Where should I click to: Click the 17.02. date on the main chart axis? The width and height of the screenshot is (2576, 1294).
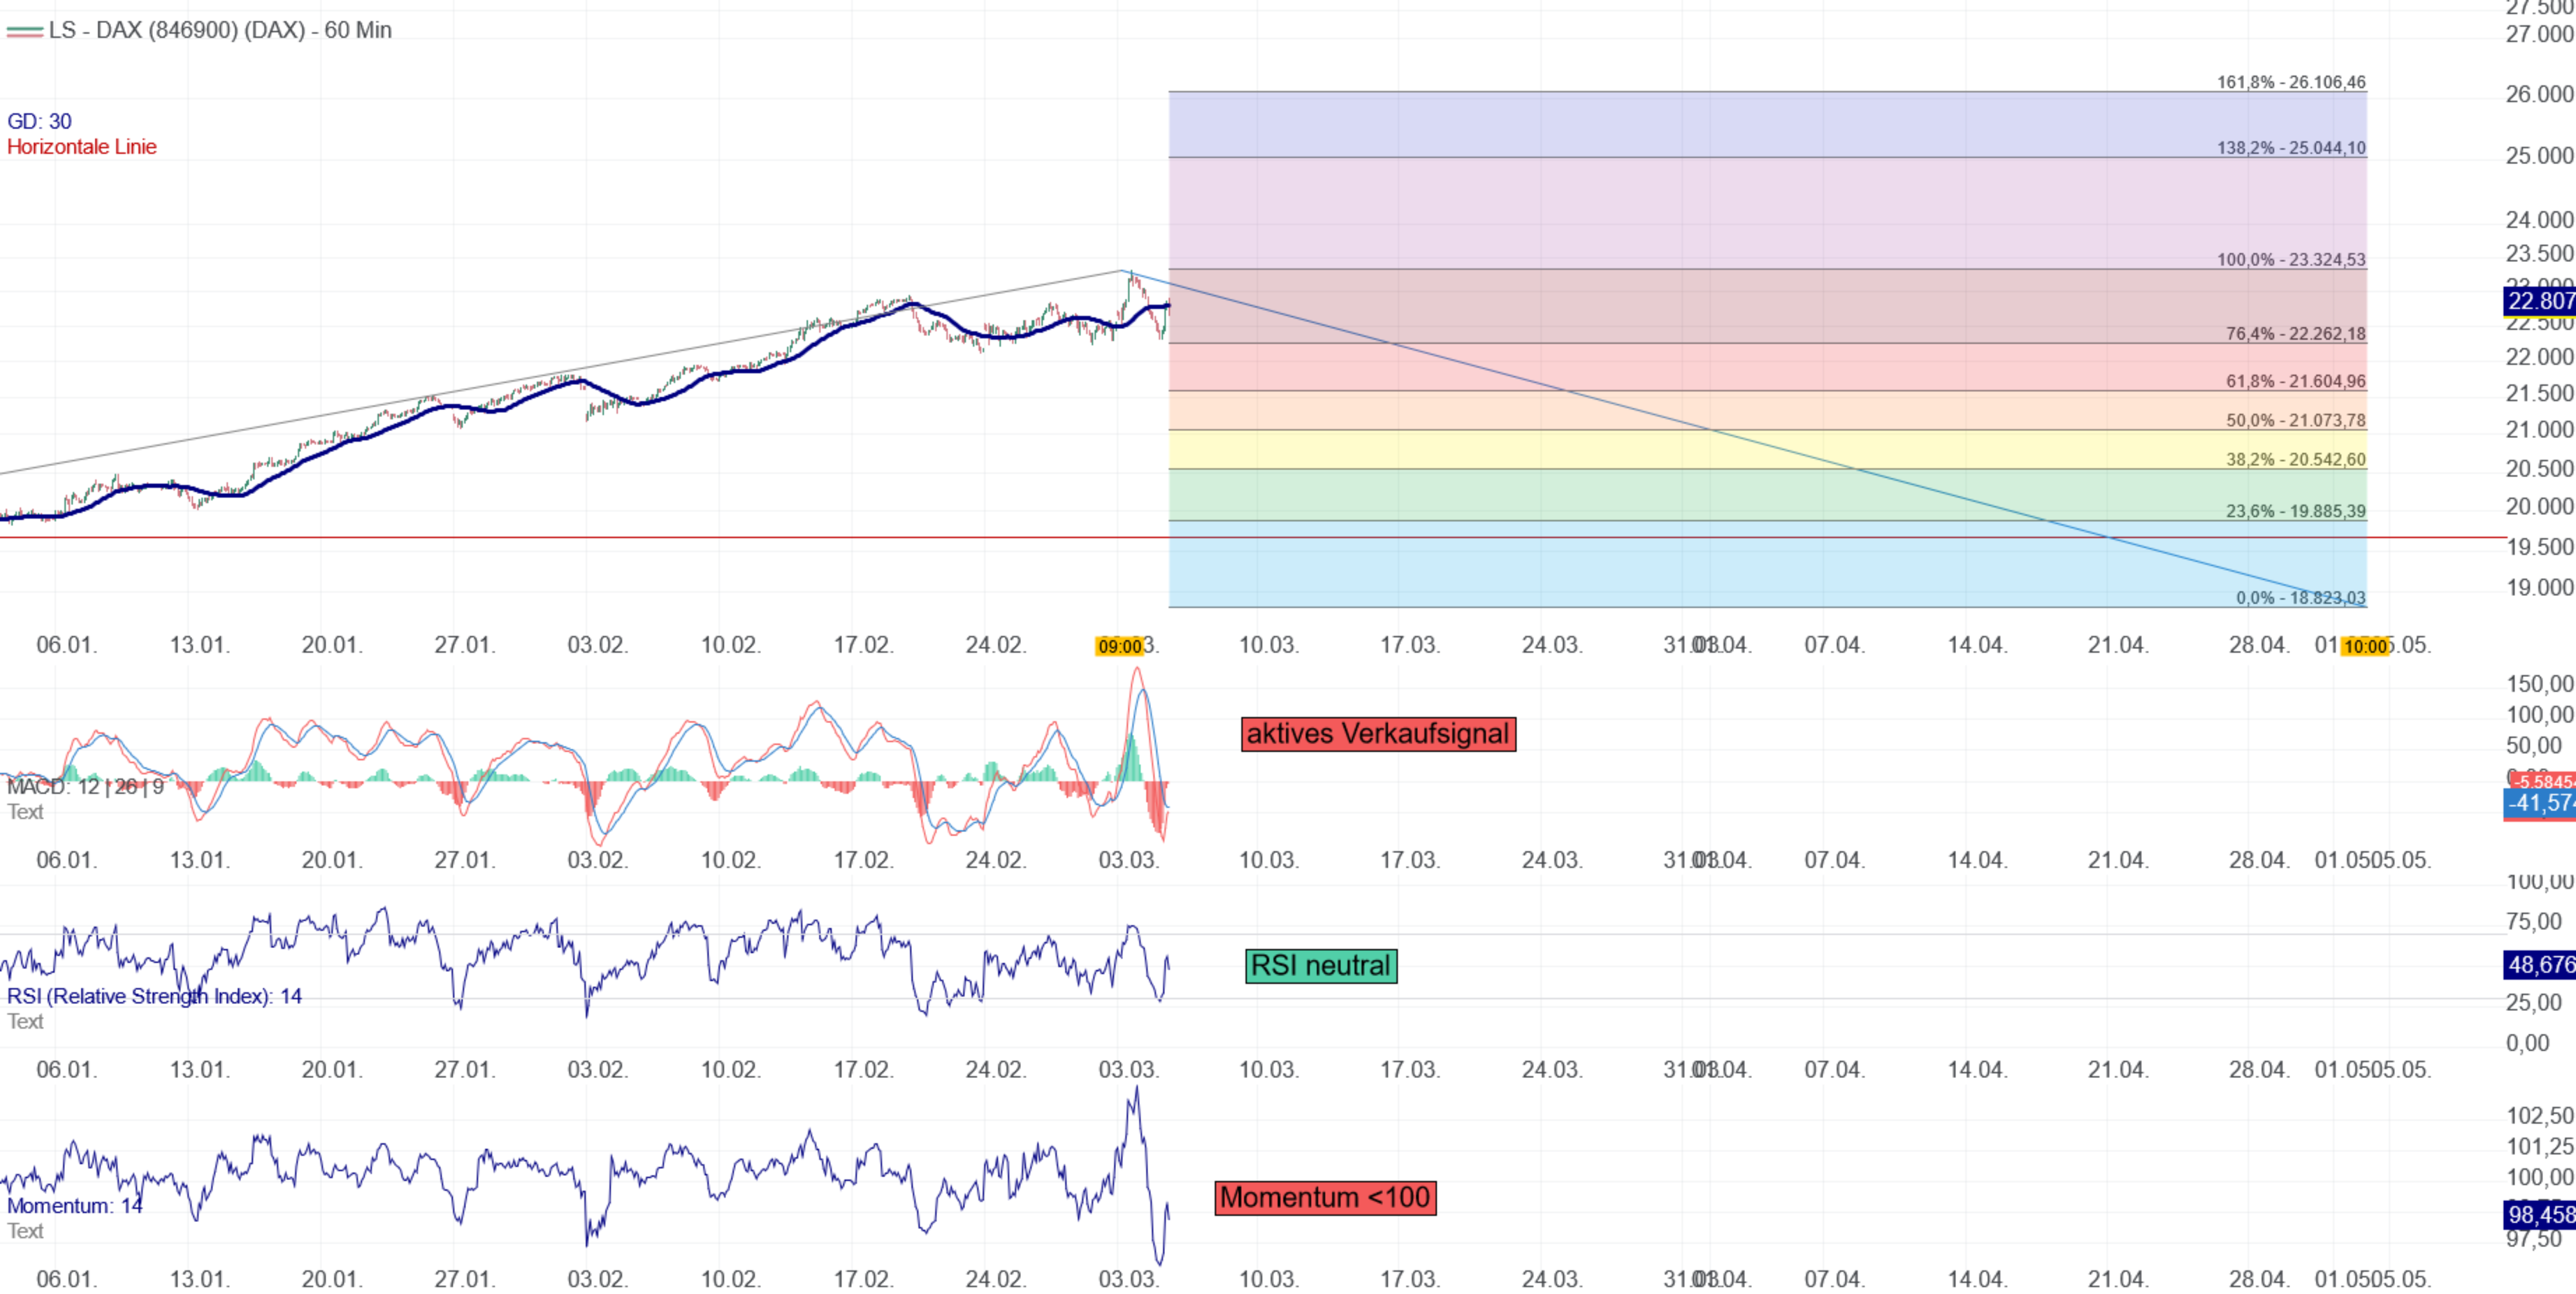point(864,645)
